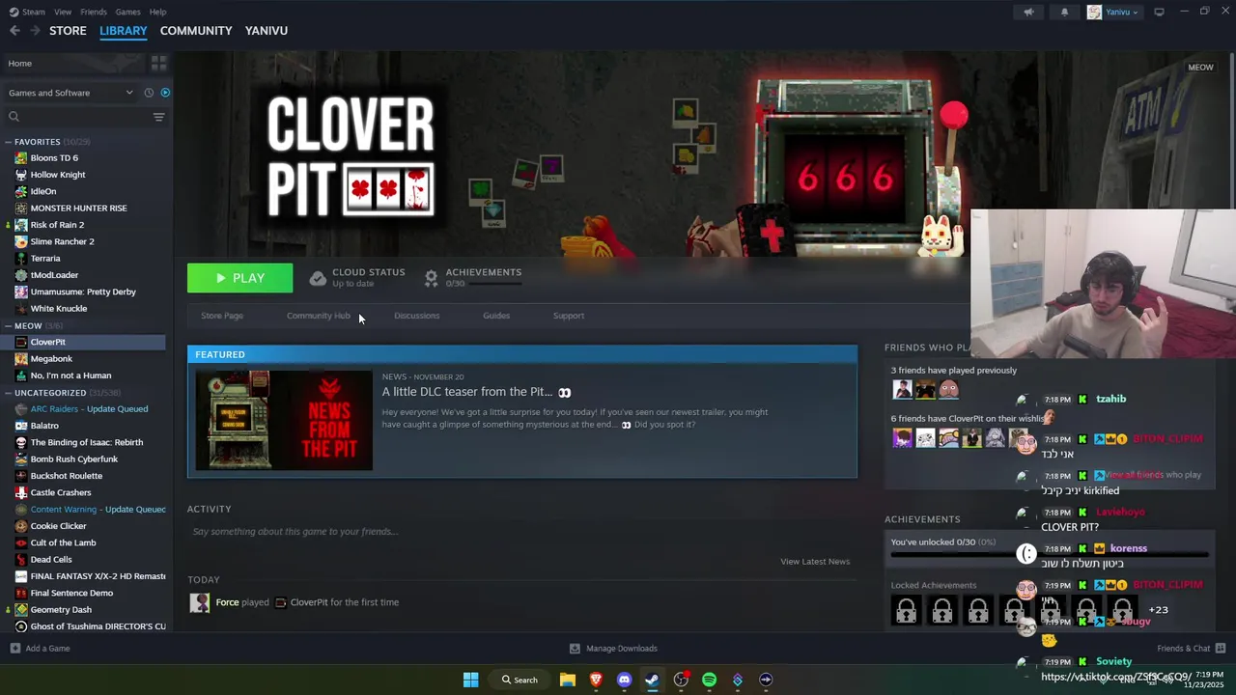Open the notifications bell

pos(1064,12)
